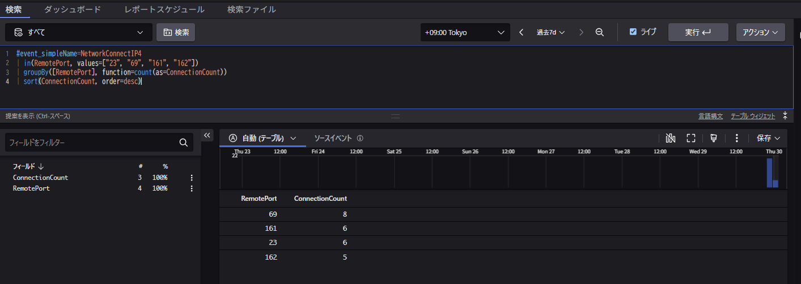The width and height of the screenshot is (801, 284).
Task: Switch to the ソースイベント tab
Action: point(333,138)
